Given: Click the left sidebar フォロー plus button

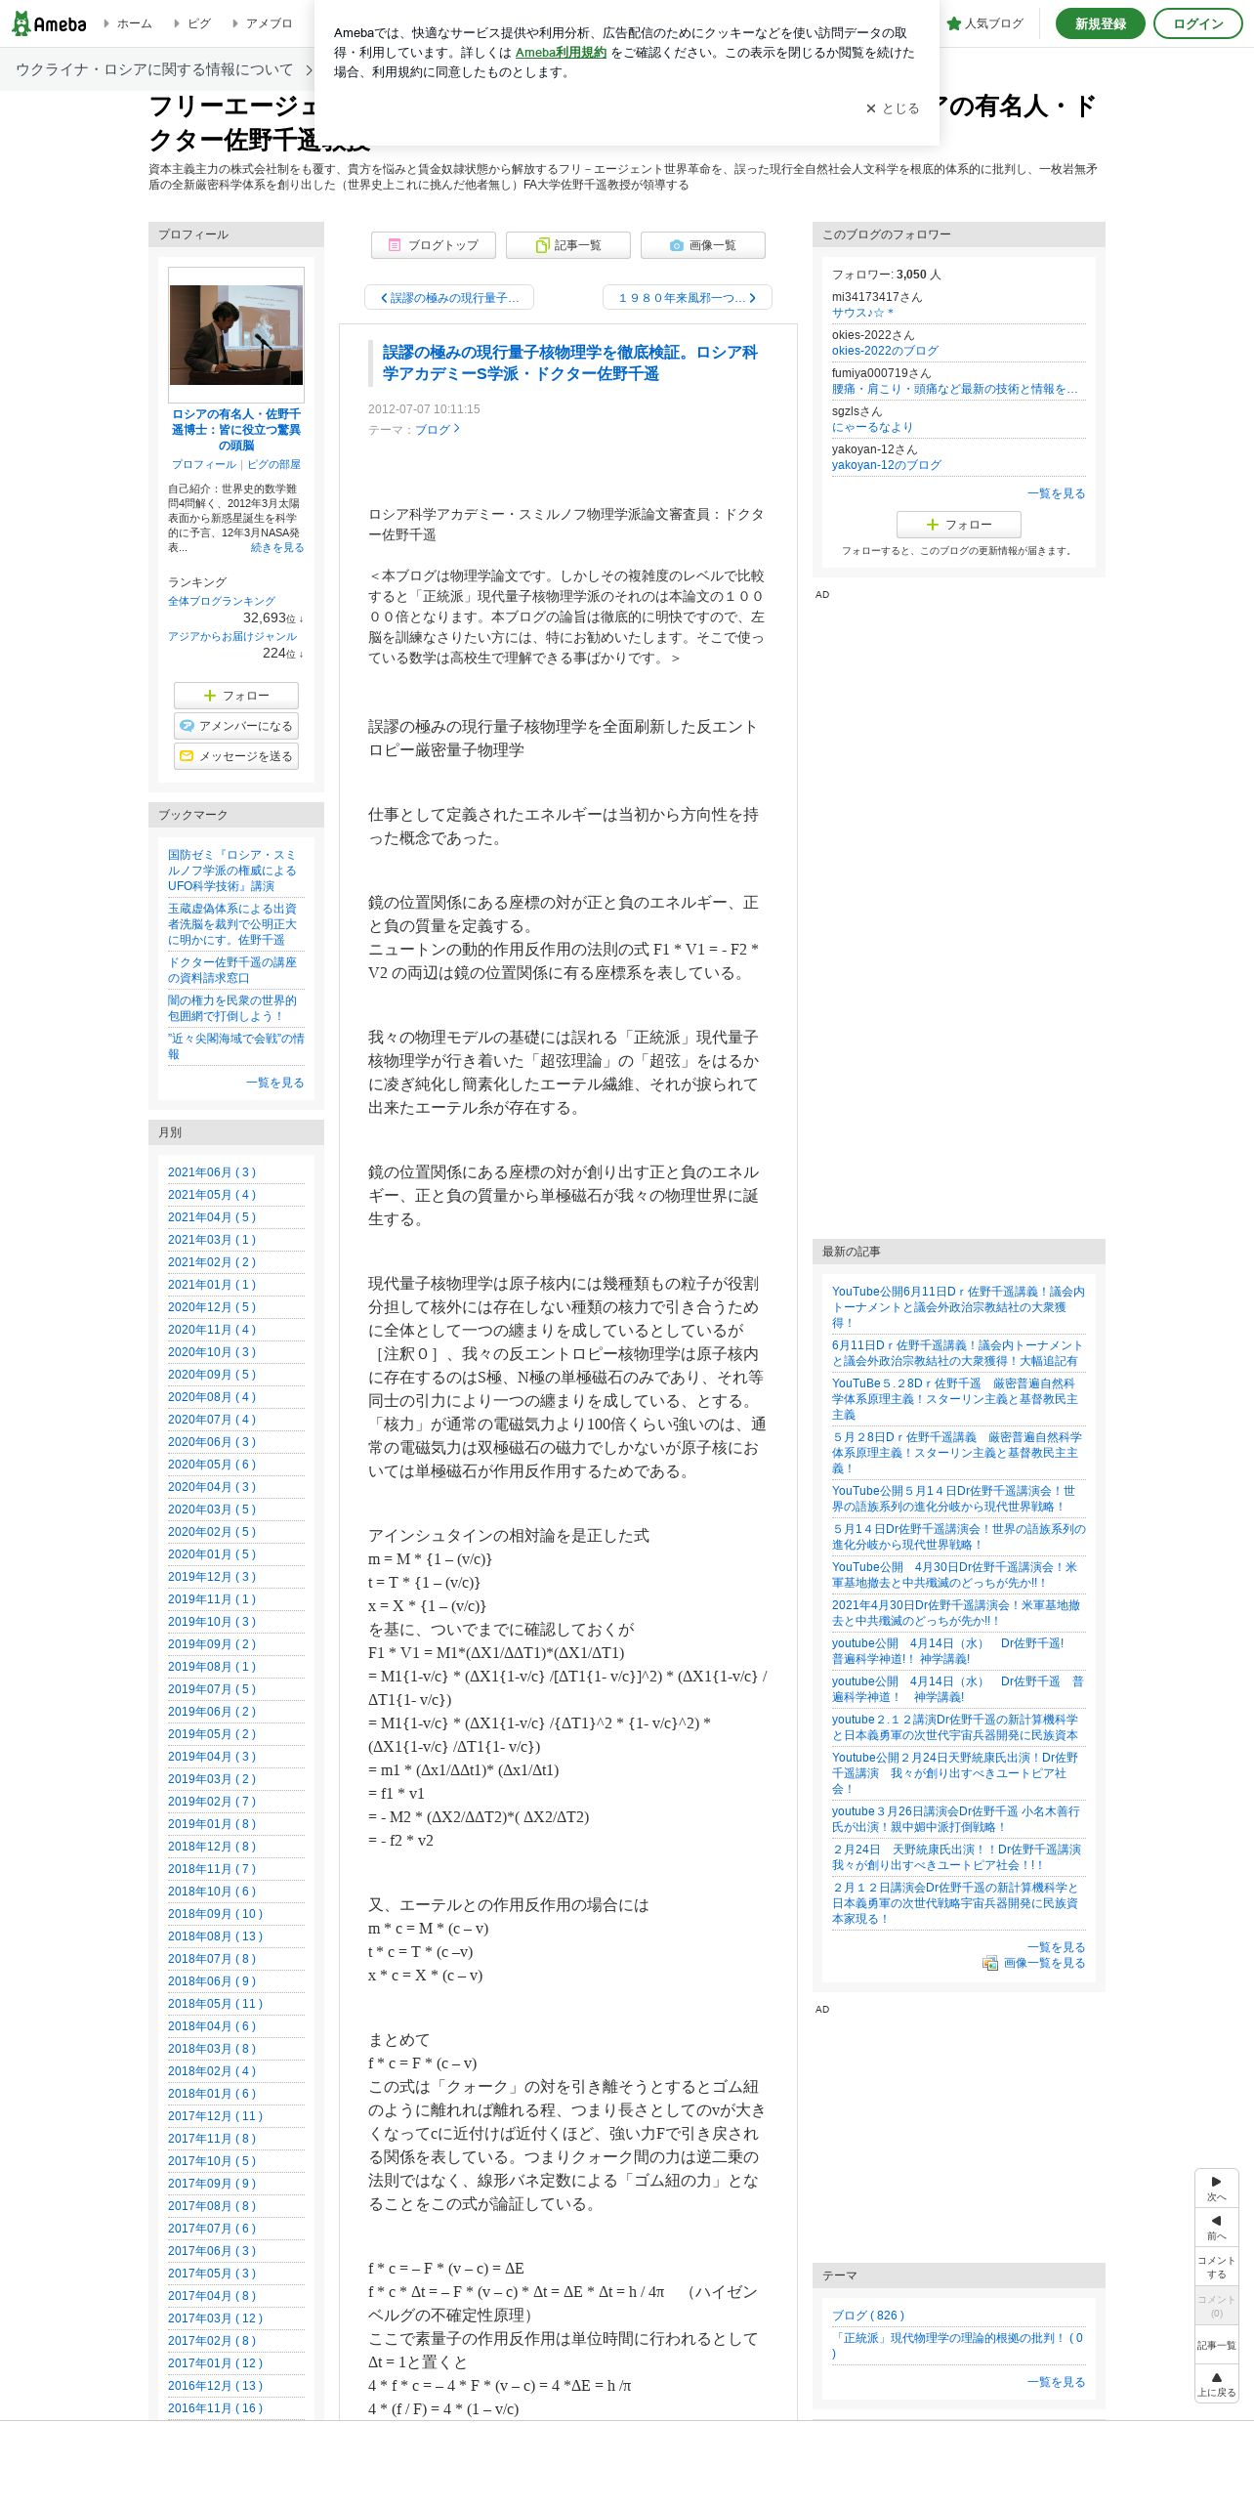Looking at the screenshot, I should [x=236, y=696].
